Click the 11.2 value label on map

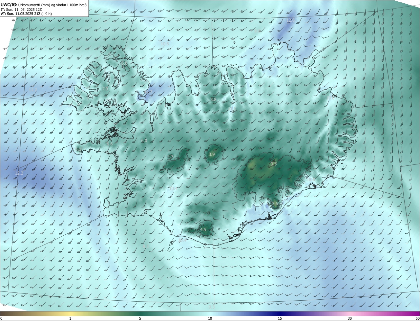[x=33, y=90]
